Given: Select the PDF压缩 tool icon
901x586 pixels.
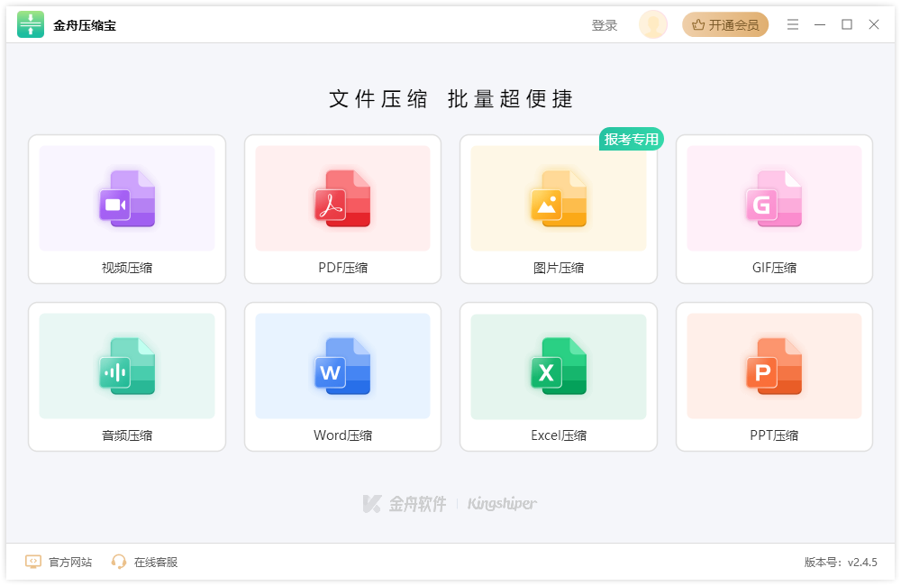Looking at the screenshot, I should pos(342,198).
